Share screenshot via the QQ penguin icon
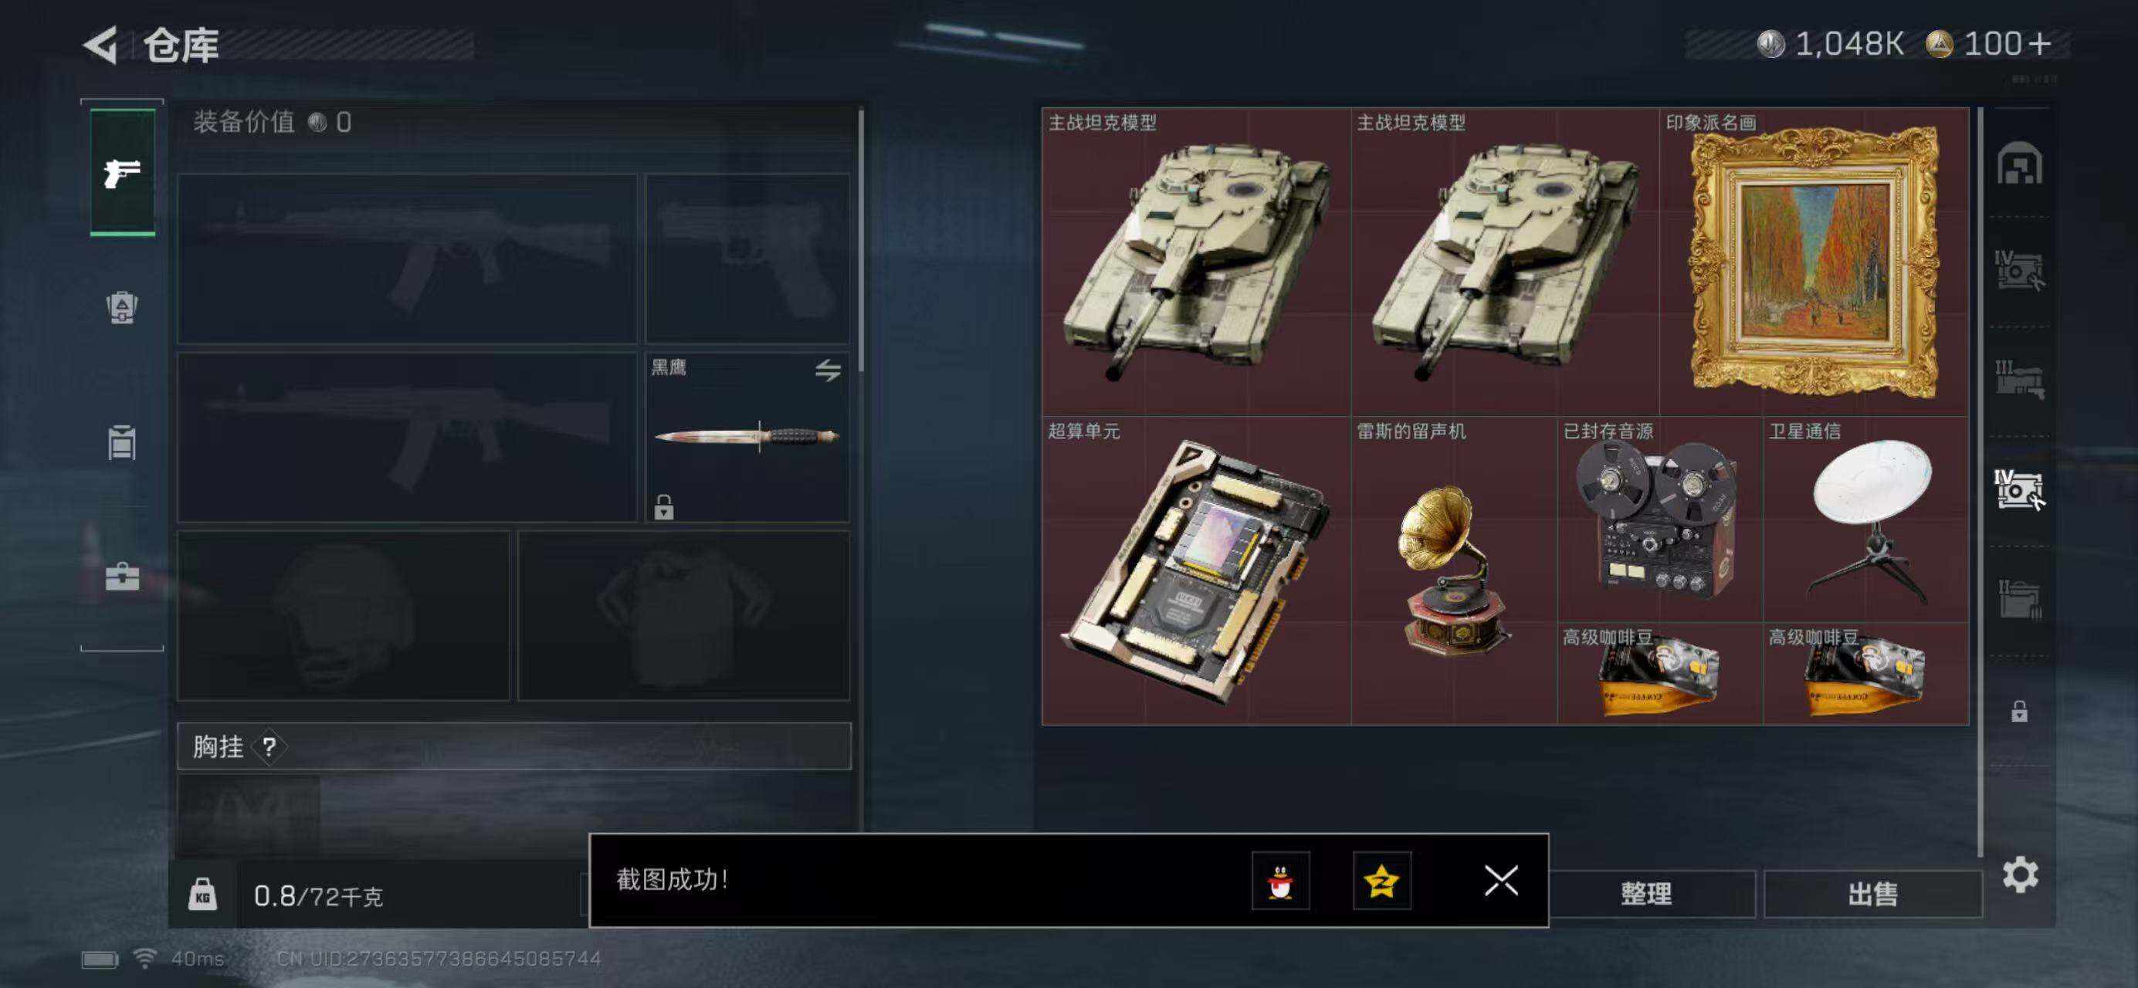 [x=1280, y=881]
